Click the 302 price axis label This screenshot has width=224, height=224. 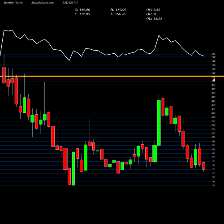click(213, 117)
